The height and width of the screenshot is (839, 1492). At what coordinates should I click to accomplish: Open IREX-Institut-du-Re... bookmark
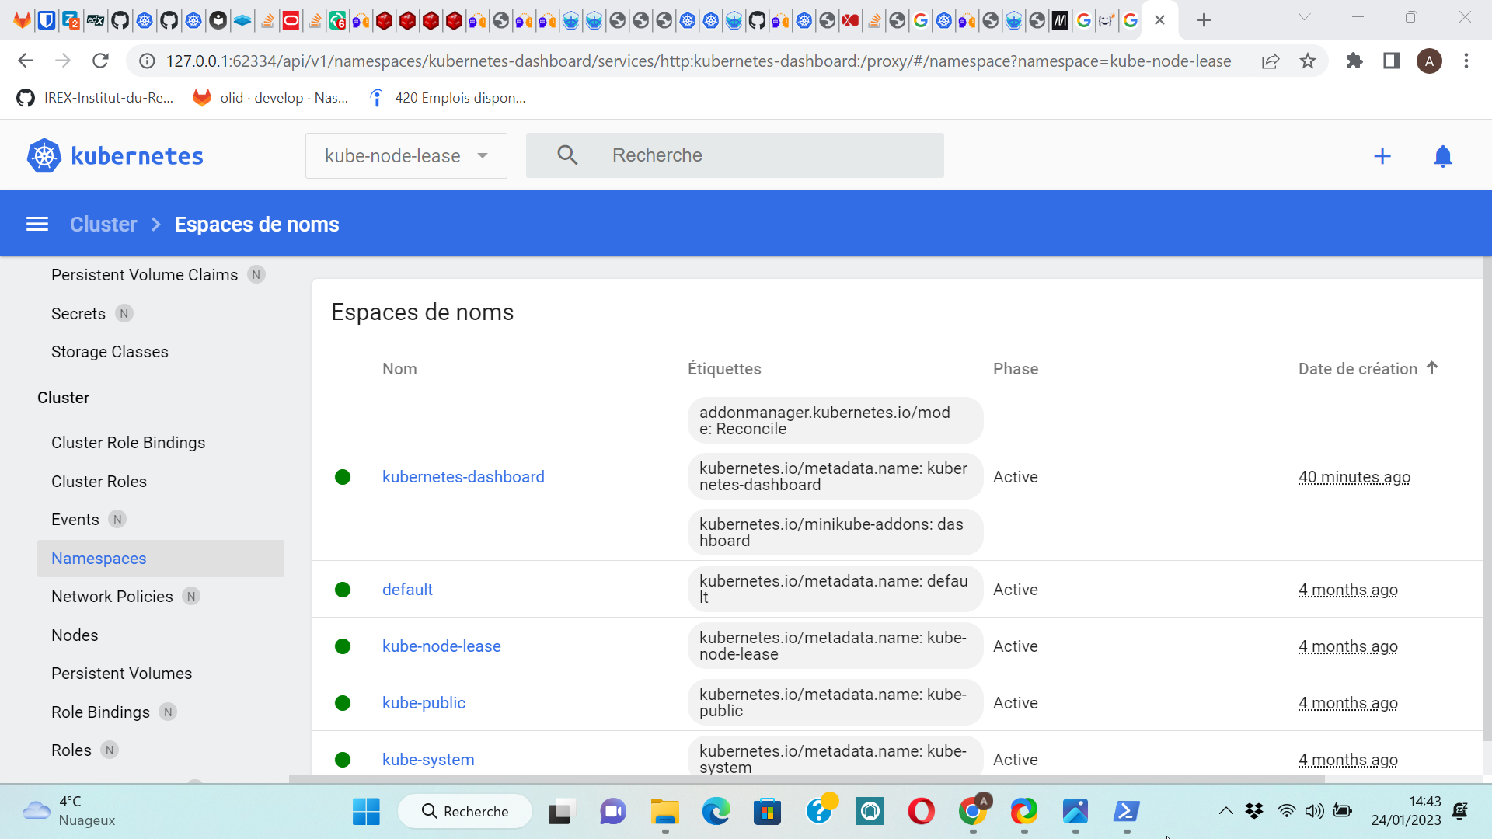coord(95,98)
